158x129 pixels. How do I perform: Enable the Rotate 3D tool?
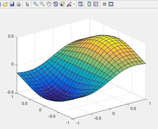click(55, 4)
